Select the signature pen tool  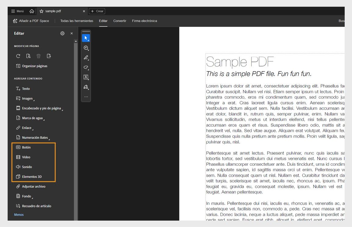click(x=86, y=87)
